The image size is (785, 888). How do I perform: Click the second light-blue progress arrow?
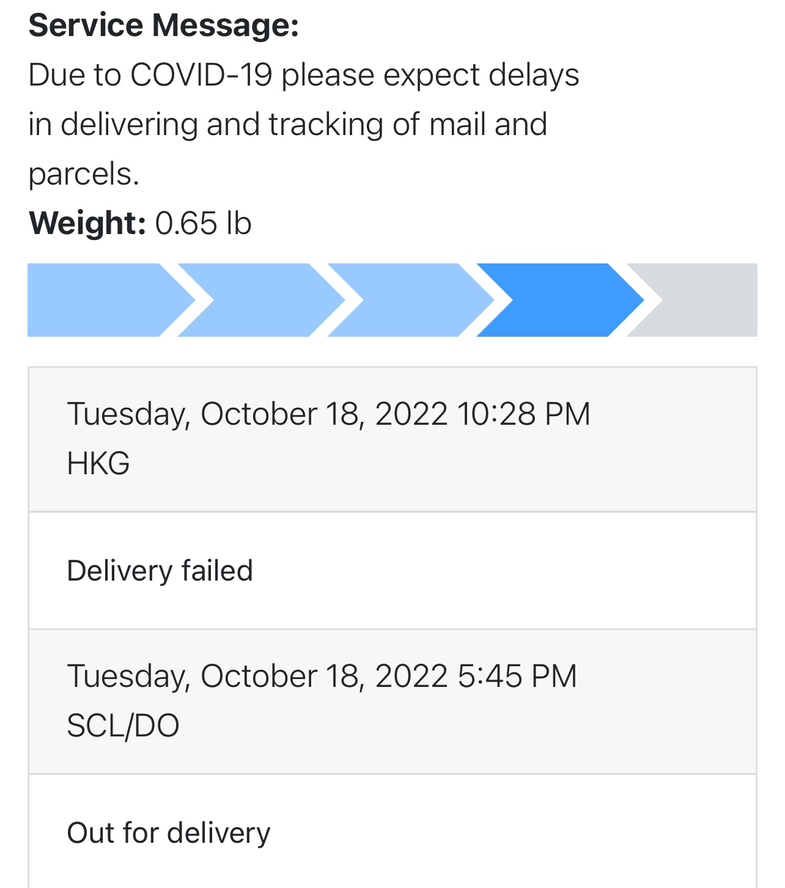pyautogui.click(x=262, y=300)
